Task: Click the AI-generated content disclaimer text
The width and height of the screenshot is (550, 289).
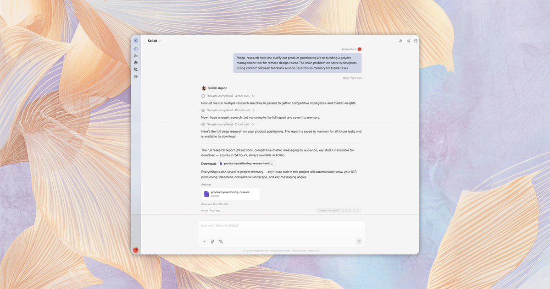Action: (281, 251)
